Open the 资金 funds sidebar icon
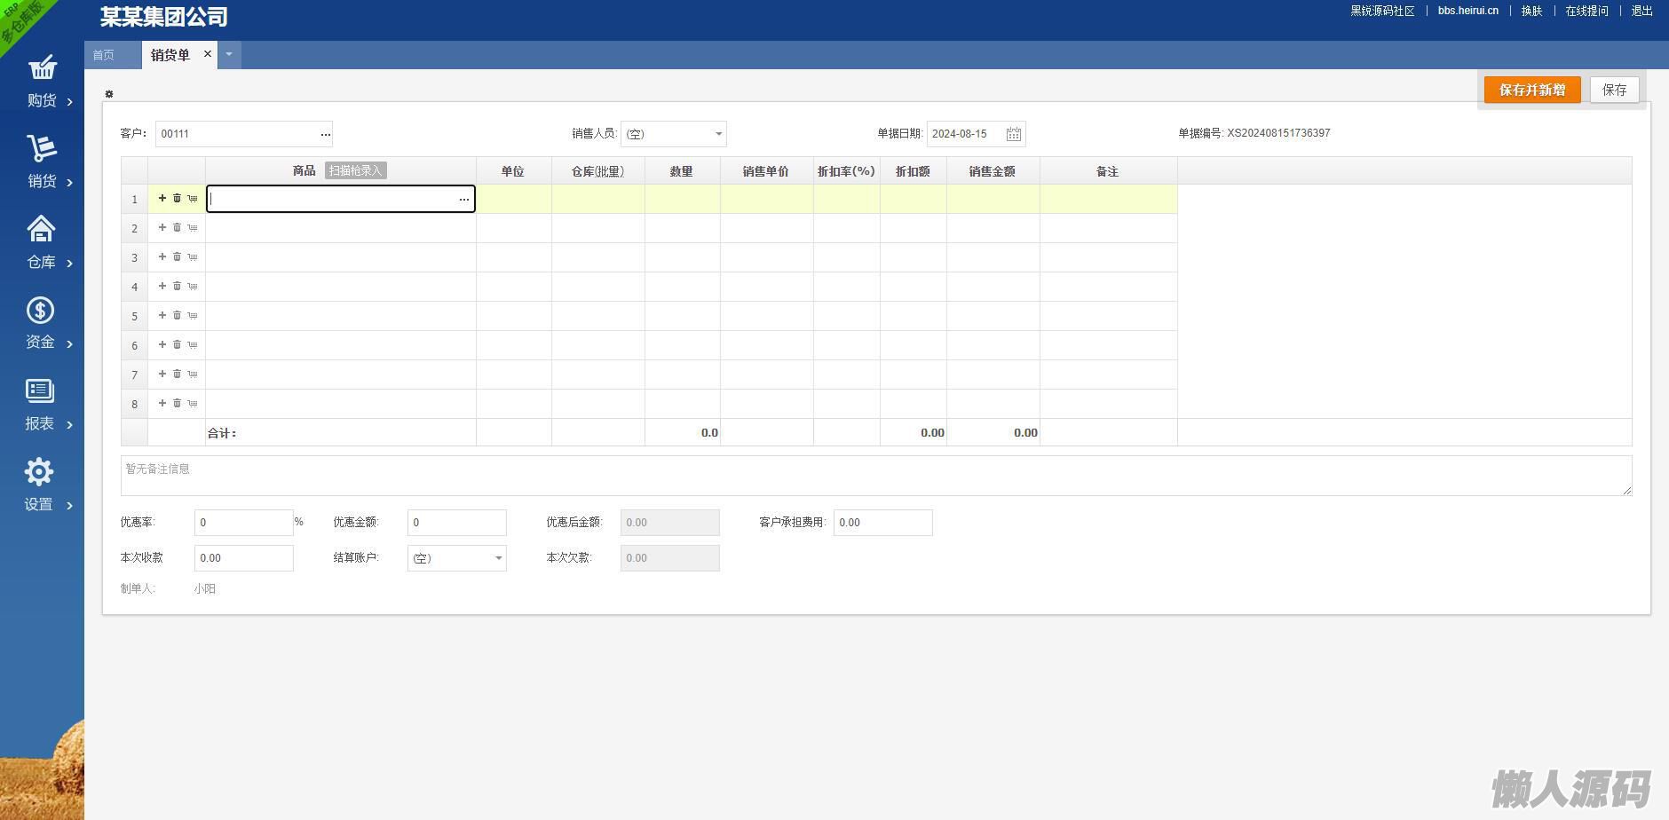This screenshot has height=820, width=1669. click(x=41, y=311)
